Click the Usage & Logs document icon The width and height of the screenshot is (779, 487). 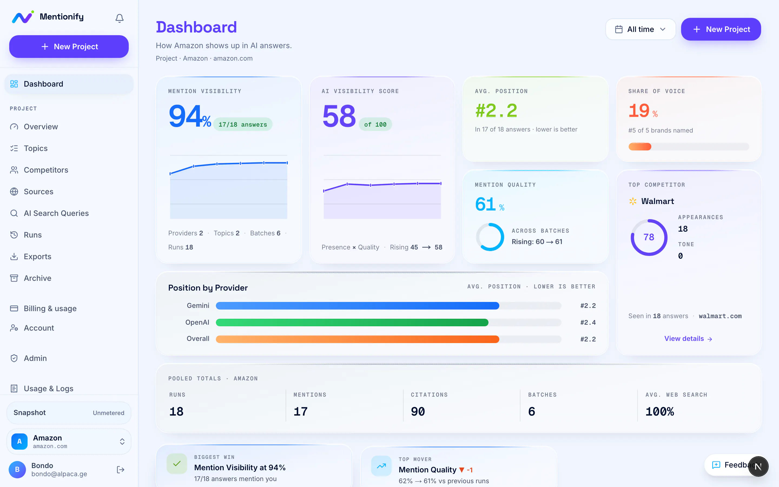click(14, 389)
